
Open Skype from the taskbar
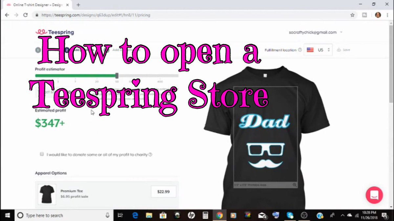click(x=290, y=215)
